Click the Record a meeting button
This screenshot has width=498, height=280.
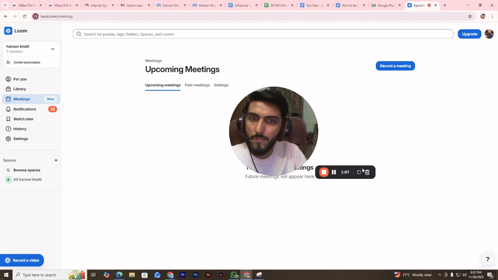pyautogui.click(x=395, y=66)
